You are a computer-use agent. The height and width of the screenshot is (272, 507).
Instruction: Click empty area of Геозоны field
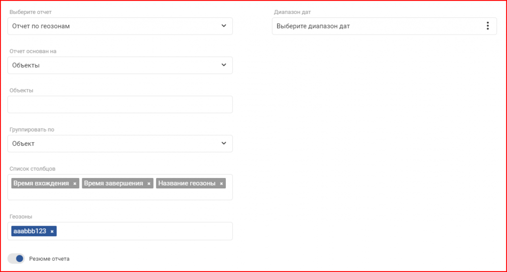(144, 231)
